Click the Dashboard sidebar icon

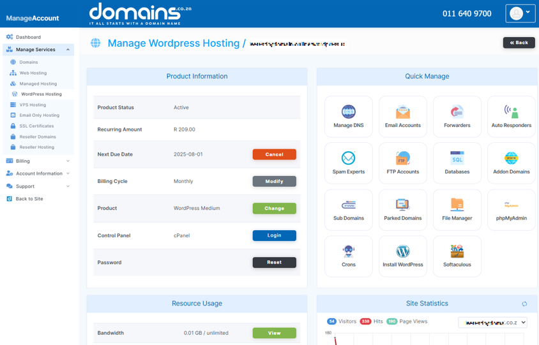click(x=10, y=37)
